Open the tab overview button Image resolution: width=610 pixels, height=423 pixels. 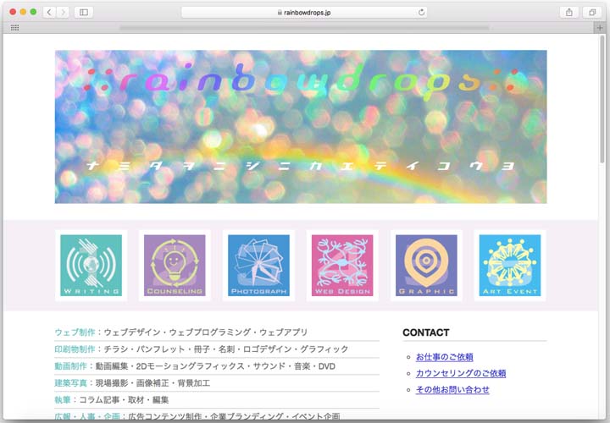tap(591, 12)
